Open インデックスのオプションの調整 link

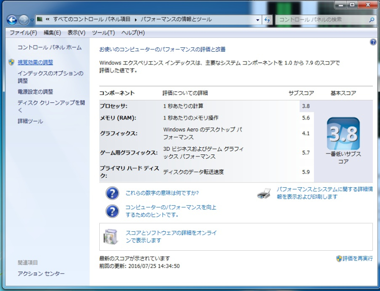pyautogui.click(x=50, y=77)
